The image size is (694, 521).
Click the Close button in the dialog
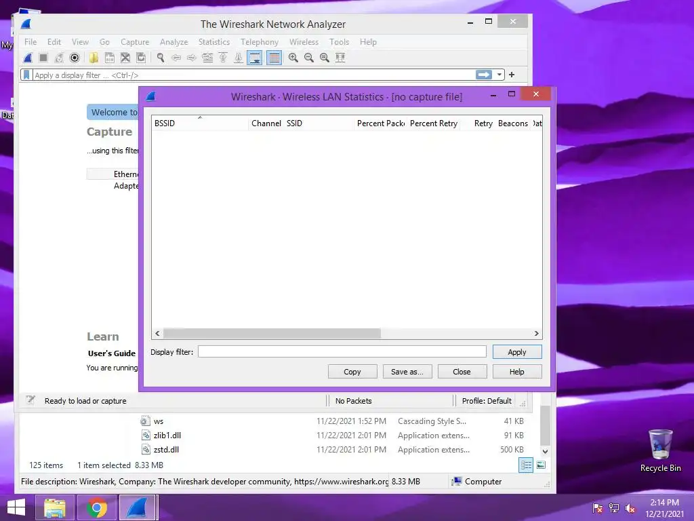pyautogui.click(x=462, y=372)
